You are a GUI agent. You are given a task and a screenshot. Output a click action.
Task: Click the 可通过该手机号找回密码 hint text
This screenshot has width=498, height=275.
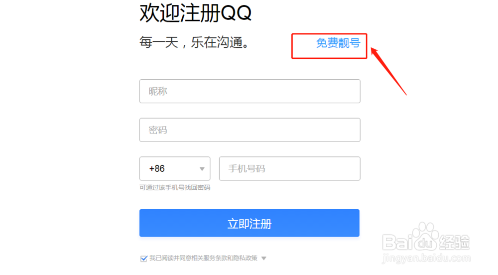[x=175, y=188]
